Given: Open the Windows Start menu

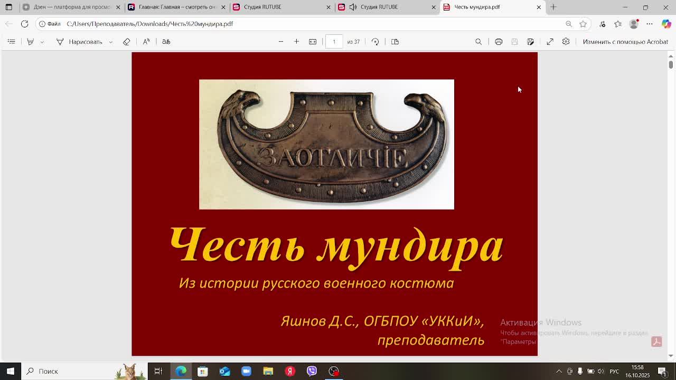Looking at the screenshot, I should 11,371.
